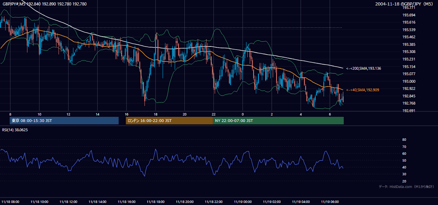
Task: Click price axis value 193.462
Action: tap(409, 37)
